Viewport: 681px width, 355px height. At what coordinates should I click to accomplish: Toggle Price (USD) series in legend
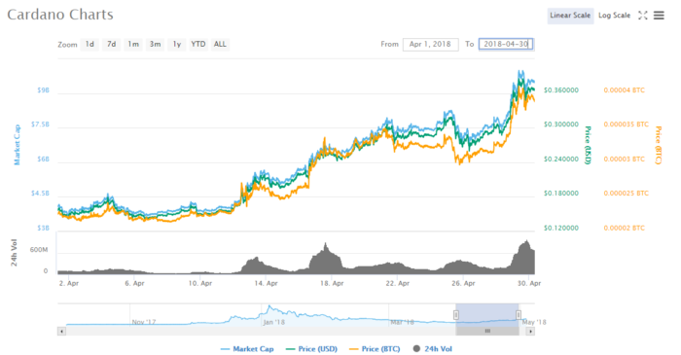[311, 349]
